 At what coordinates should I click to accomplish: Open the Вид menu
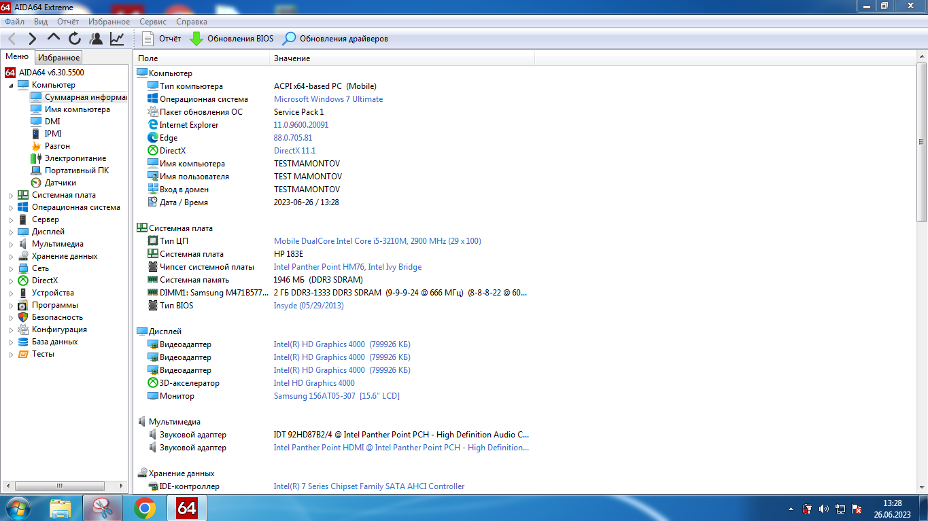41,22
